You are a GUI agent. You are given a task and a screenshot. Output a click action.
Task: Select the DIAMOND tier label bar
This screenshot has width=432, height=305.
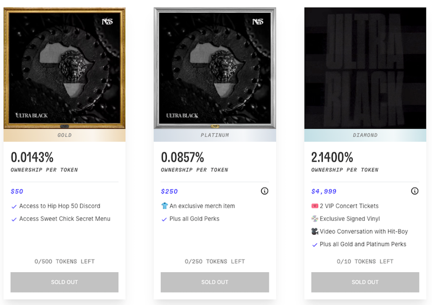(365, 135)
